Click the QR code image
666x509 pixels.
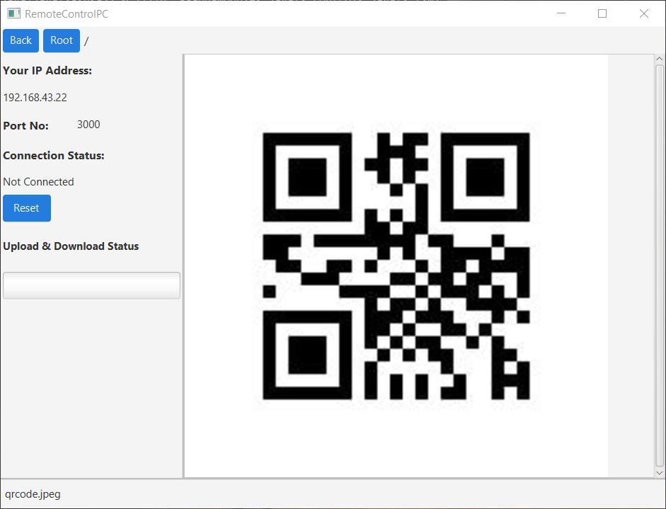tap(396, 266)
